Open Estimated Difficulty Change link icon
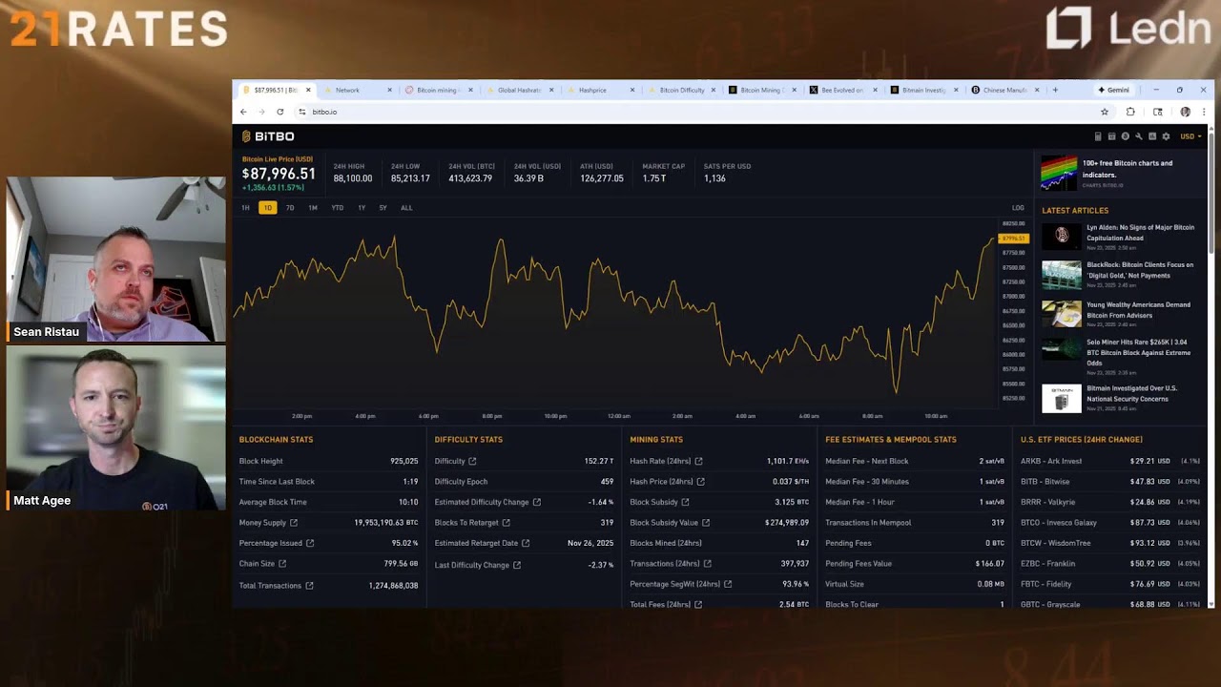This screenshot has height=687, width=1221. [537, 503]
